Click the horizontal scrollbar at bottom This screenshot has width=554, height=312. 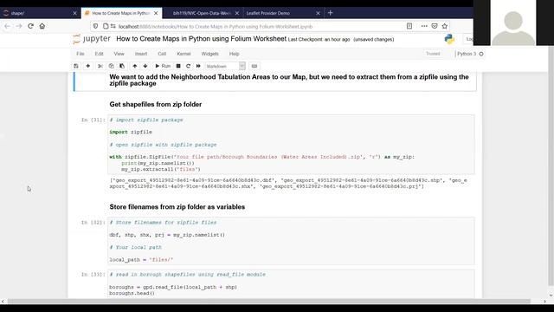coord(268,302)
